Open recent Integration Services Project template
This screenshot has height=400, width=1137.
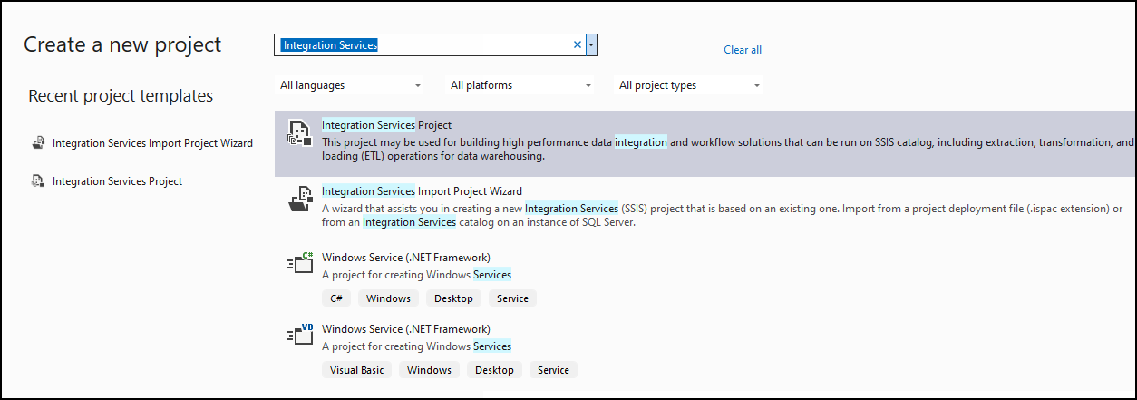pyautogui.click(x=107, y=181)
